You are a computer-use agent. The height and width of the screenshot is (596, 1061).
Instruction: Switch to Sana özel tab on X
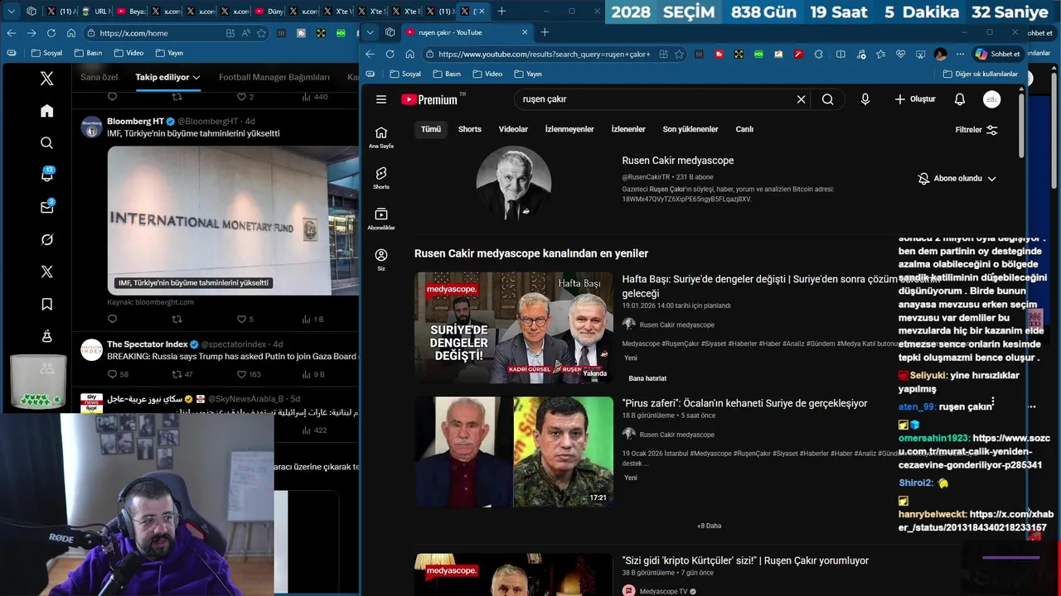[99, 77]
